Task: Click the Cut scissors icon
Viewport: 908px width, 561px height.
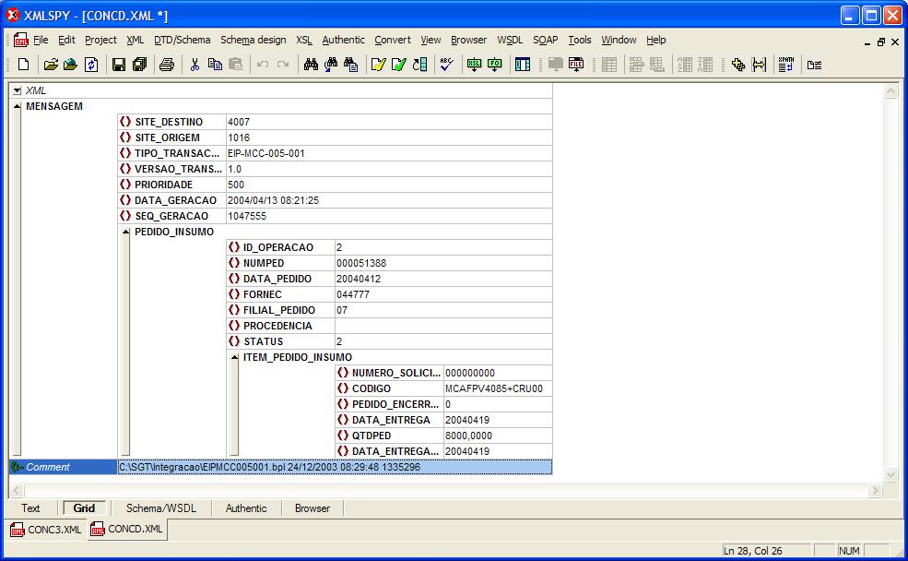Action: [x=195, y=65]
